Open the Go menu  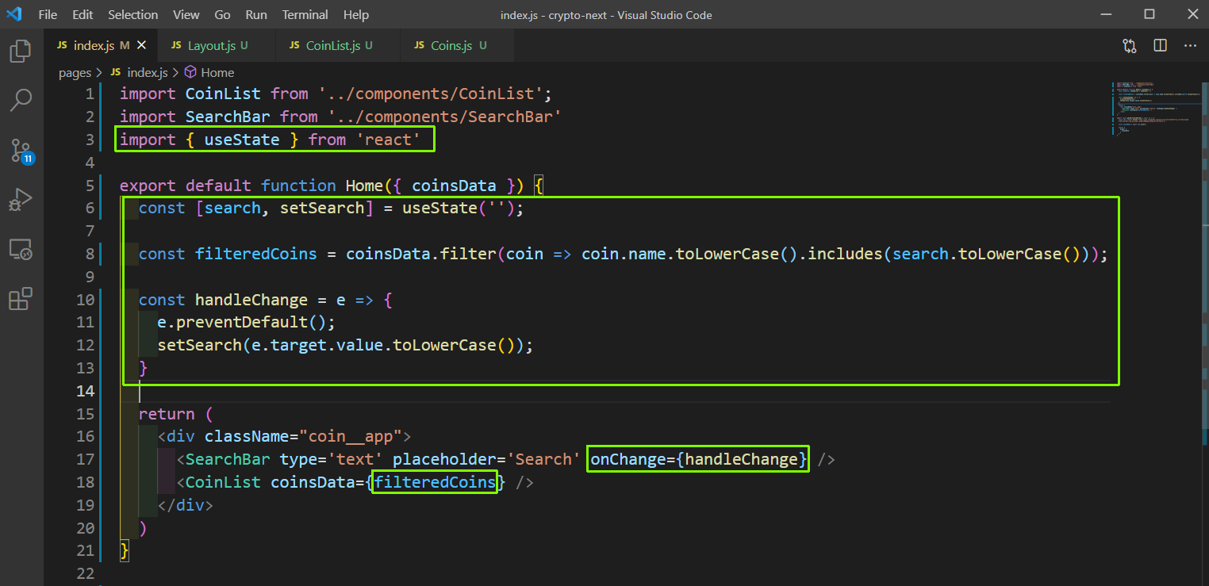click(223, 15)
